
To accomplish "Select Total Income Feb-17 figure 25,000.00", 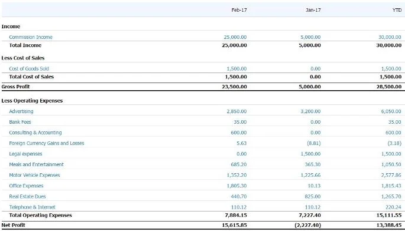I will pos(234,45).
